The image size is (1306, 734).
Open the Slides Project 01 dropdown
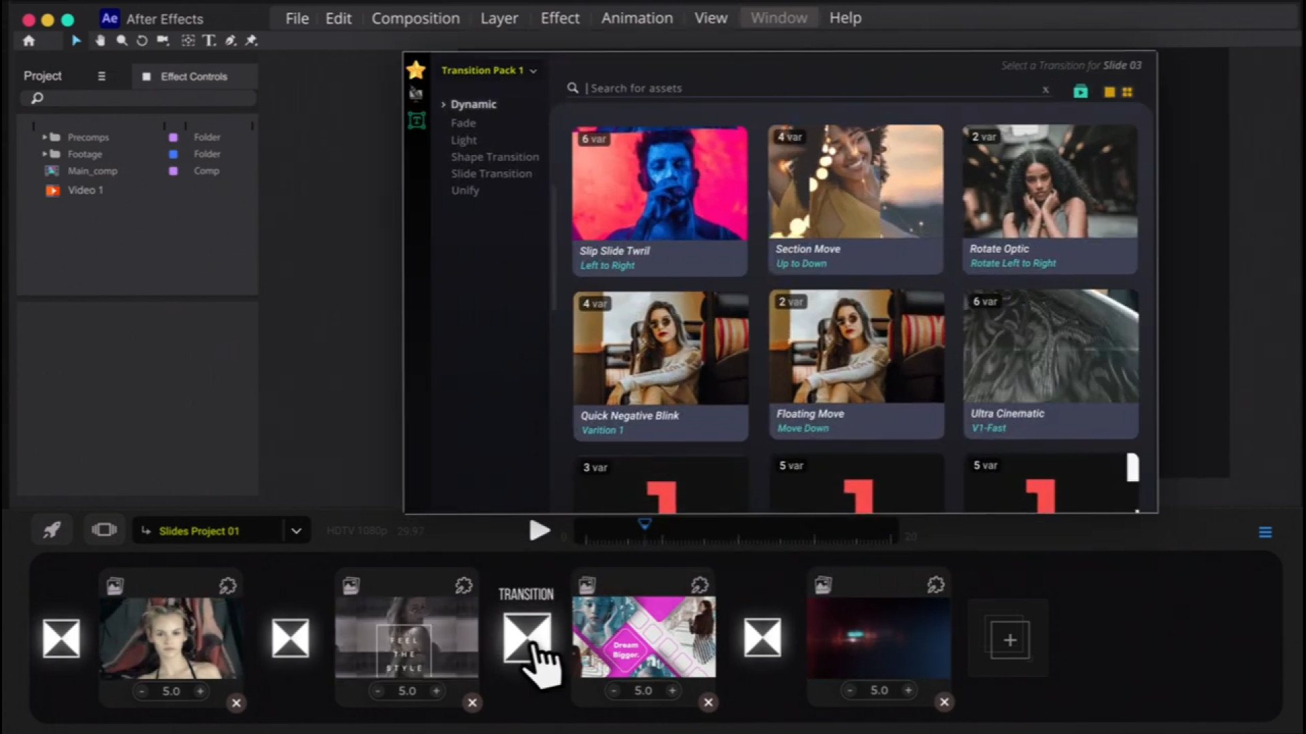click(x=295, y=530)
